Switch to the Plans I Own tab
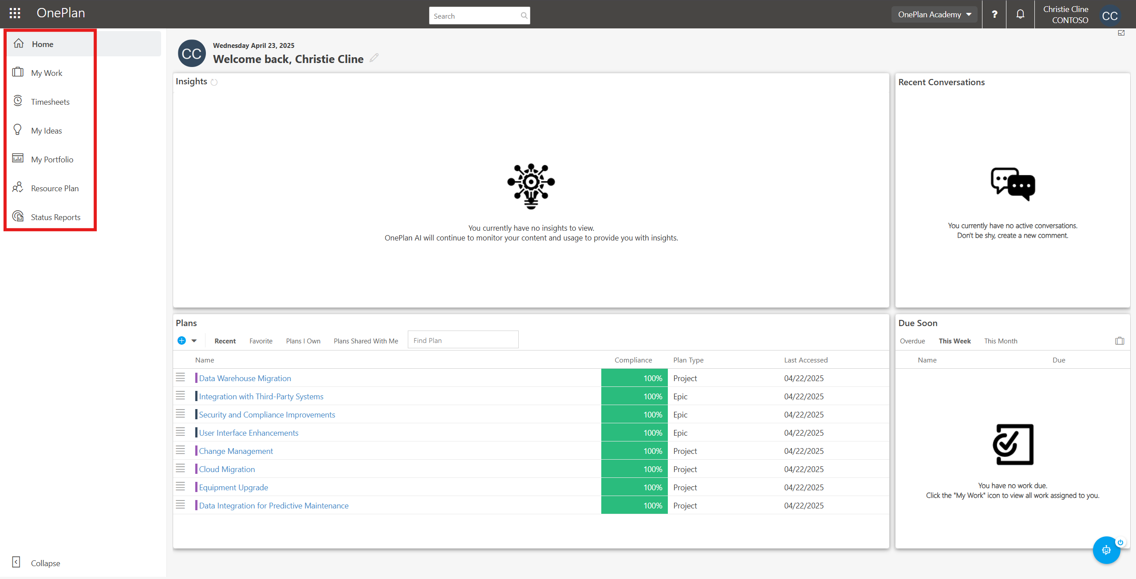Screen dimensions: 1136x579 [303, 341]
